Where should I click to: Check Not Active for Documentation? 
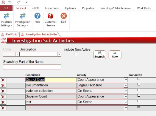[x=139, y=84]
